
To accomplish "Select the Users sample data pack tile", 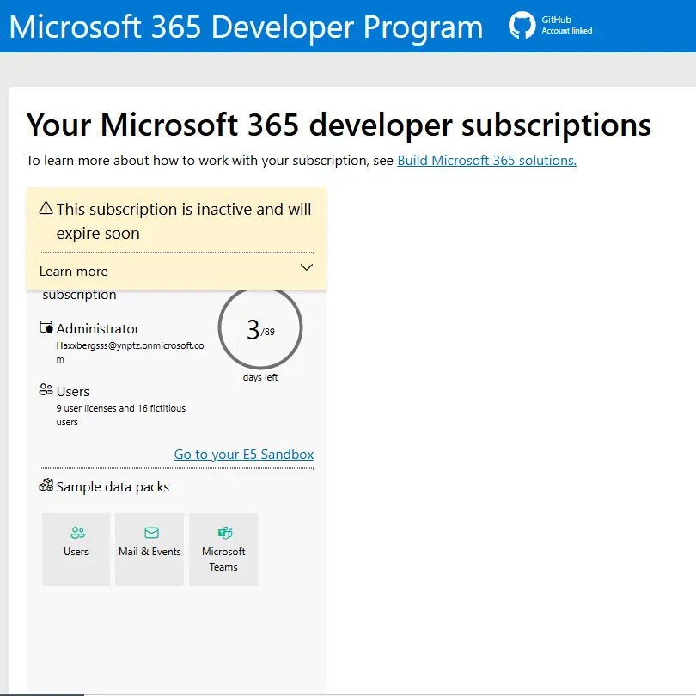I will 76,549.
